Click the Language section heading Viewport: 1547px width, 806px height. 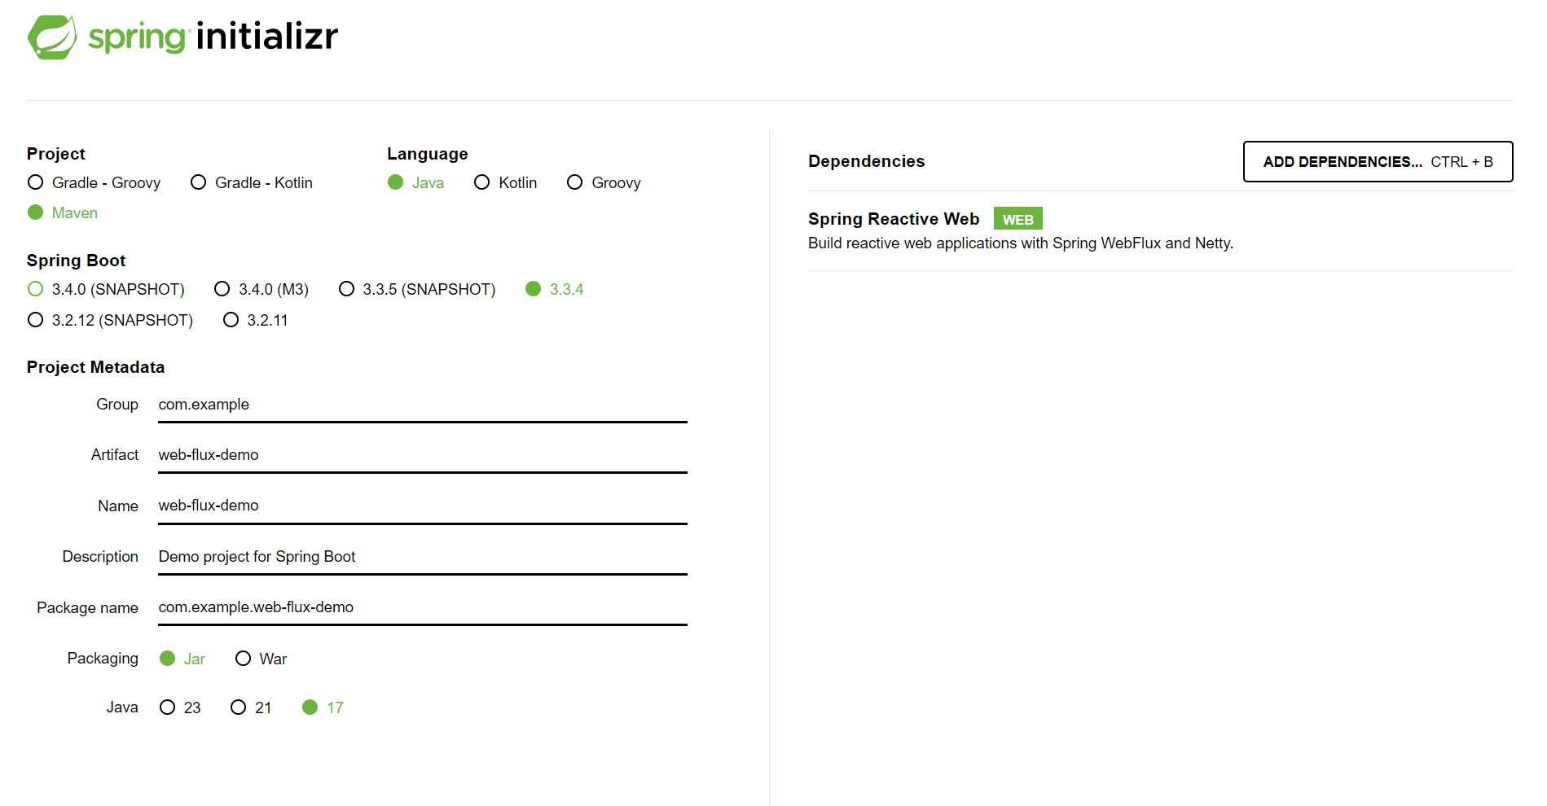pyautogui.click(x=428, y=154)
